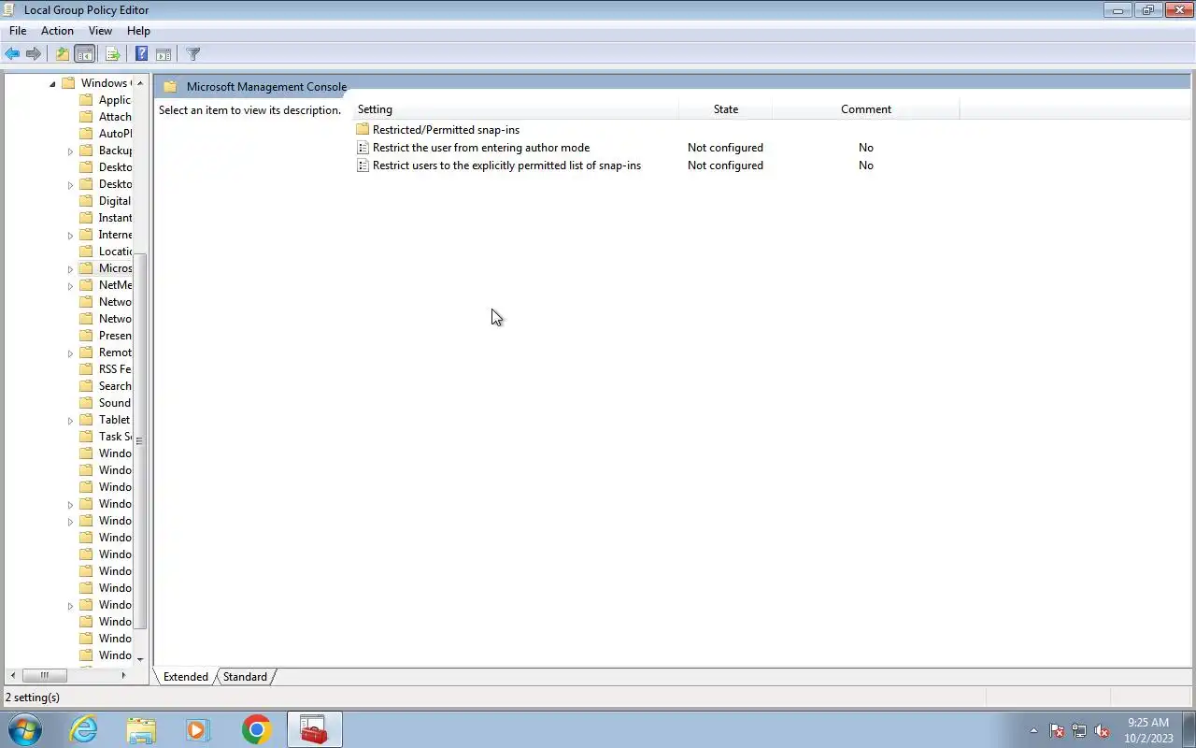Open the Windows Start button
Image resolution: width=1196 pixels, height=748 pixels.
coord(25,730)
